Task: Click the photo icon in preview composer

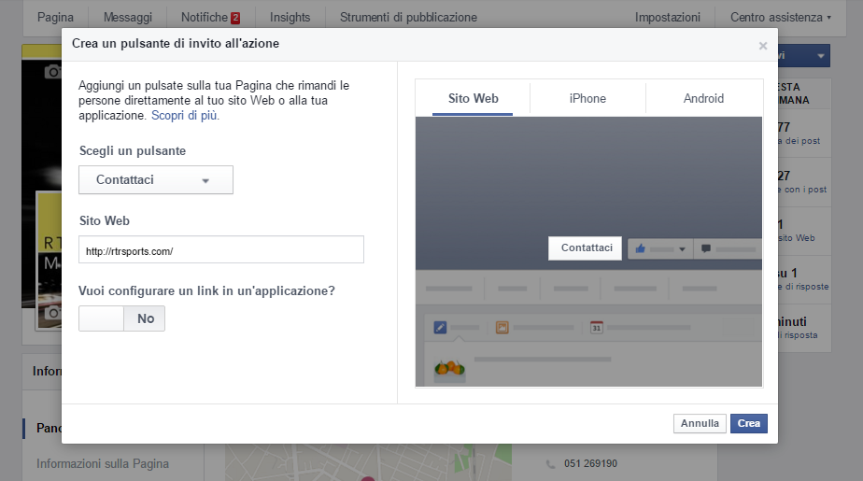Action: point(502,328)
